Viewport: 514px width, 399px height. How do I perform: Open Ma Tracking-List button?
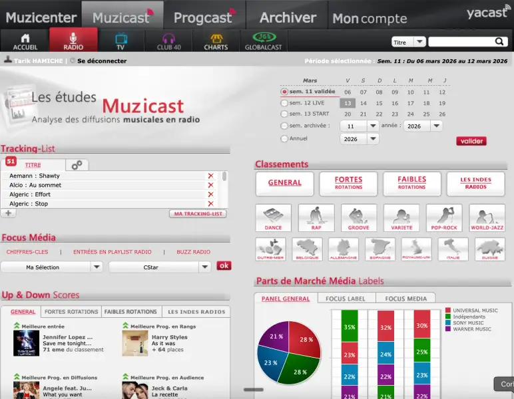coord(198,213)
